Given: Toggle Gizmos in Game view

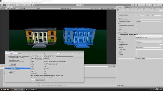Looking at the screenshot, I should pos(112,9).
